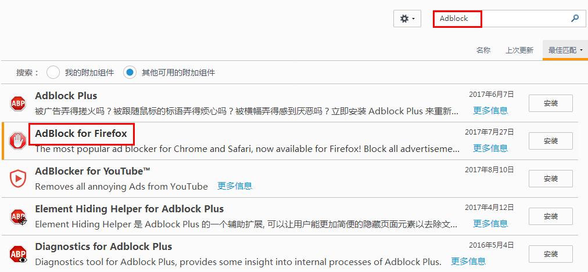Install Diagnostics for Adblock Plus

[550, 254]
